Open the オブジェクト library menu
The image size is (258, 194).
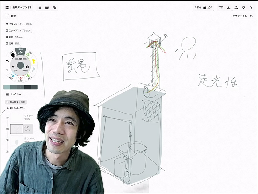[x=240, y=16]
